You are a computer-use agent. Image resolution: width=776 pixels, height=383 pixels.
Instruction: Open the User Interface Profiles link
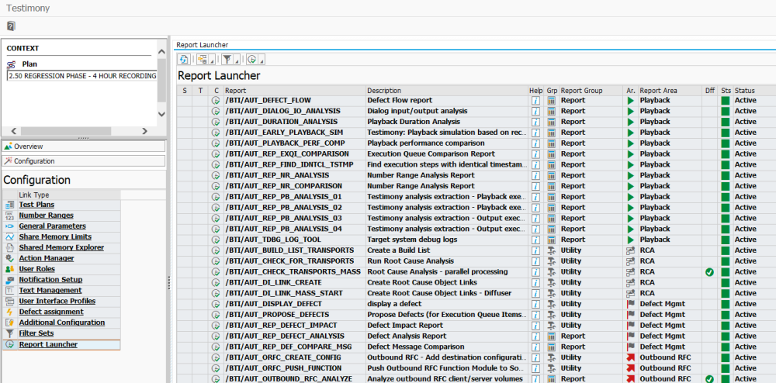click(57, 301)
